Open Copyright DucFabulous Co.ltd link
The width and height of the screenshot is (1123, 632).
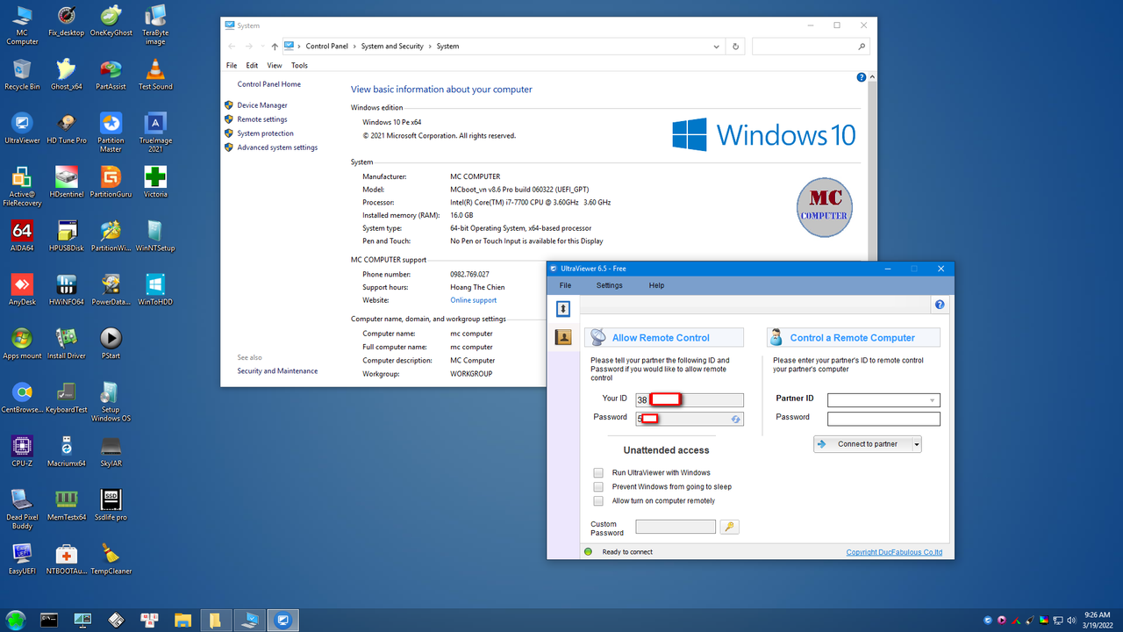click(x=894, y=552)
